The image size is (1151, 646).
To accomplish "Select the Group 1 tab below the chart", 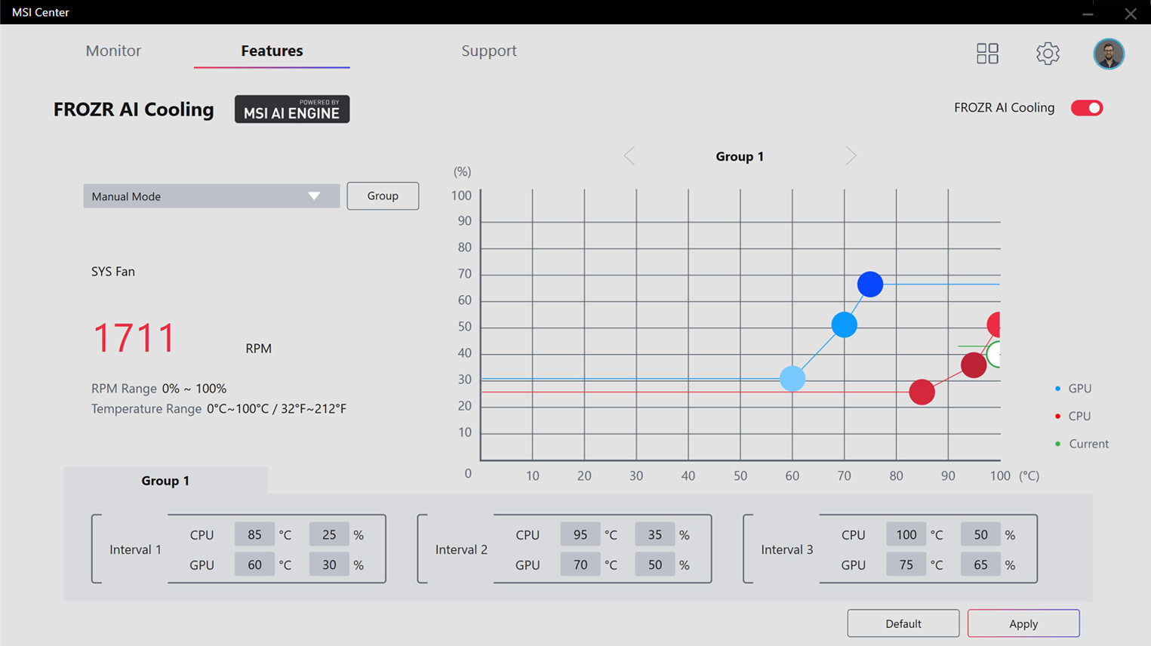I will pyautogui.click(x=165, y=481).
